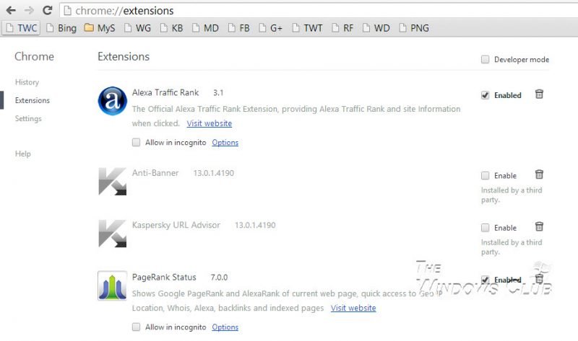
Task: Open the WD bookmark
Action: [376, 28]
